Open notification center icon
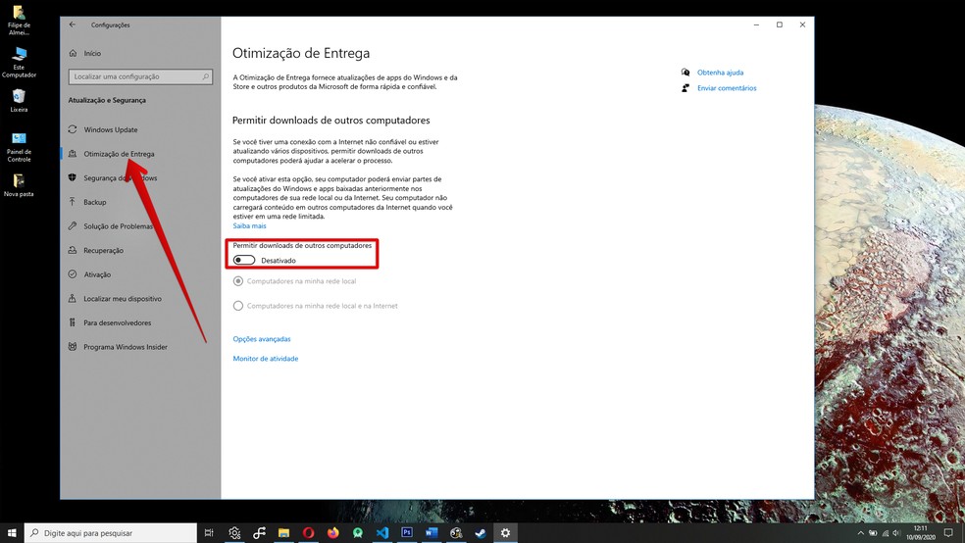The height and width of the screenshot is (543, 965). [949, 532]
